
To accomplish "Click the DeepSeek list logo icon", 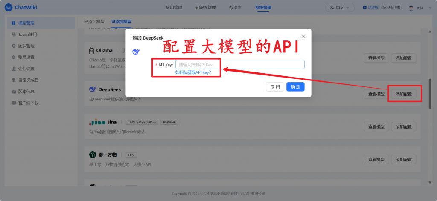I will pyautogui.click(x=93, y=89).
